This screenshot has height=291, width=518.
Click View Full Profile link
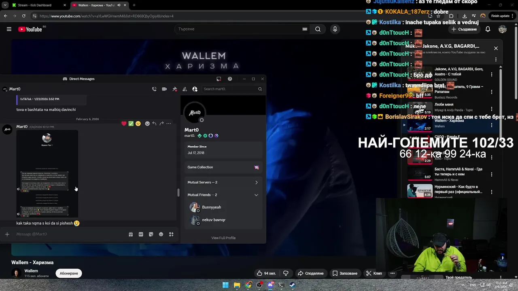coord(223,238)
